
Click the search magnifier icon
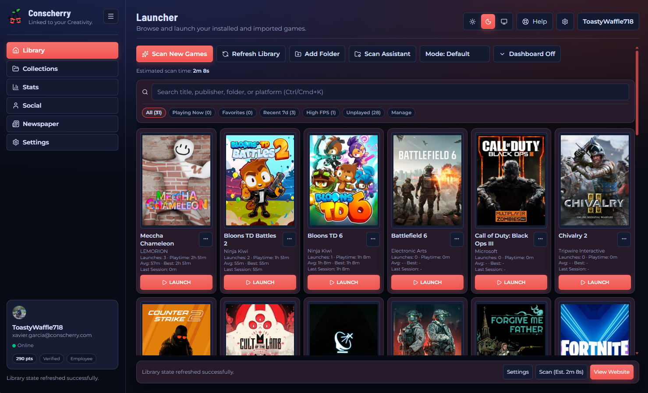pyautogui.click(x=145, y=92)
